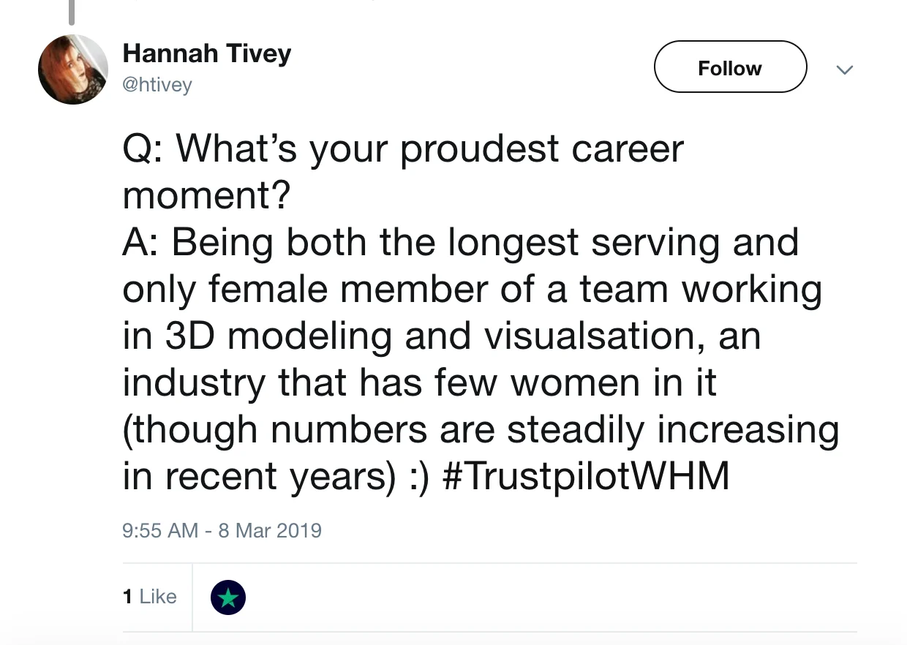This screenshot has width=907, height=645.
Task: View the 1 Like list
Action: 150,597
